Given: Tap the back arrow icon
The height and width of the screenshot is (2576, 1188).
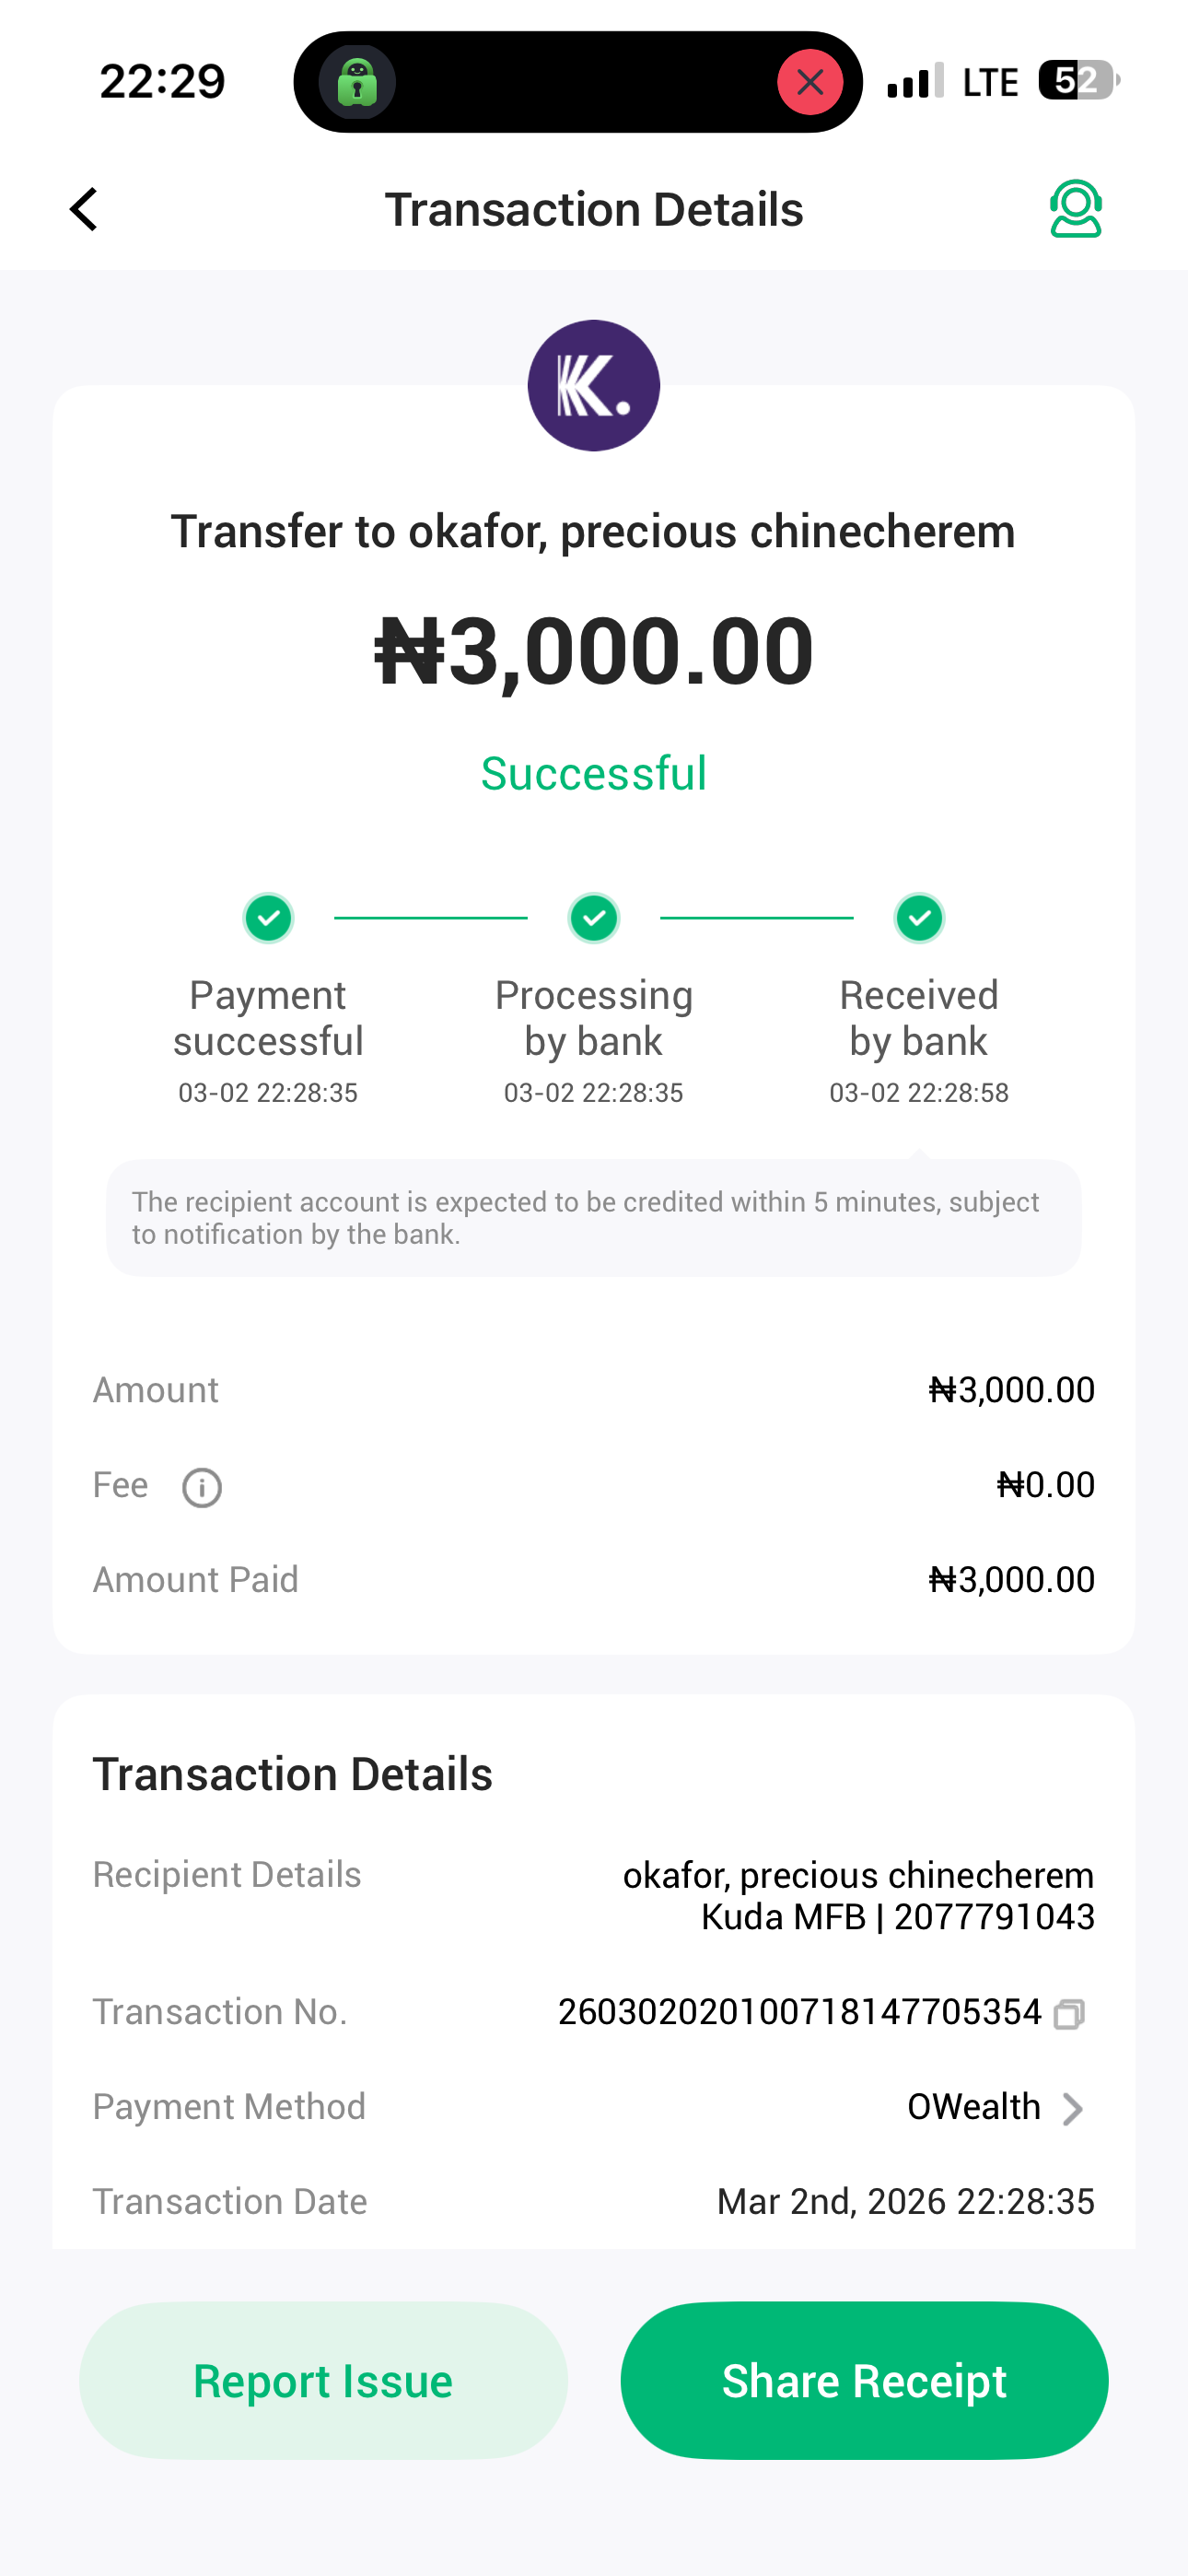Looking at the screenshot, I should pos(84,210).
